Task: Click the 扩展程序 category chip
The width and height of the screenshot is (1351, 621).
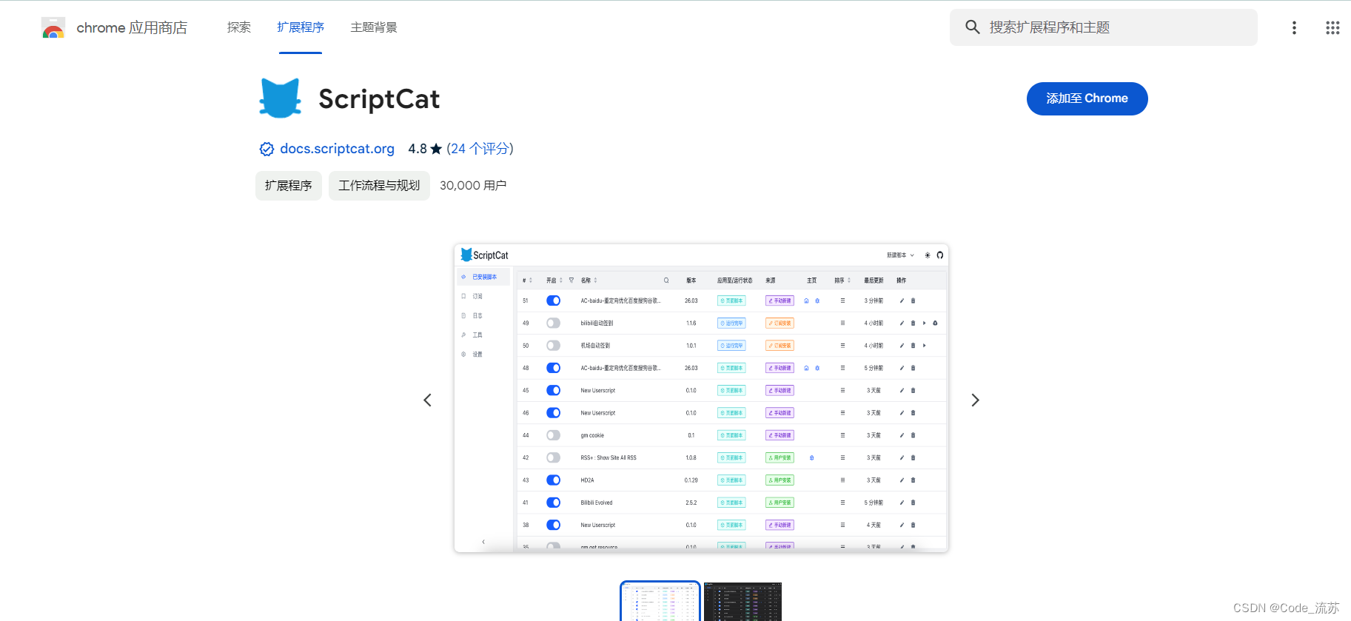Action: pos(289,186)
